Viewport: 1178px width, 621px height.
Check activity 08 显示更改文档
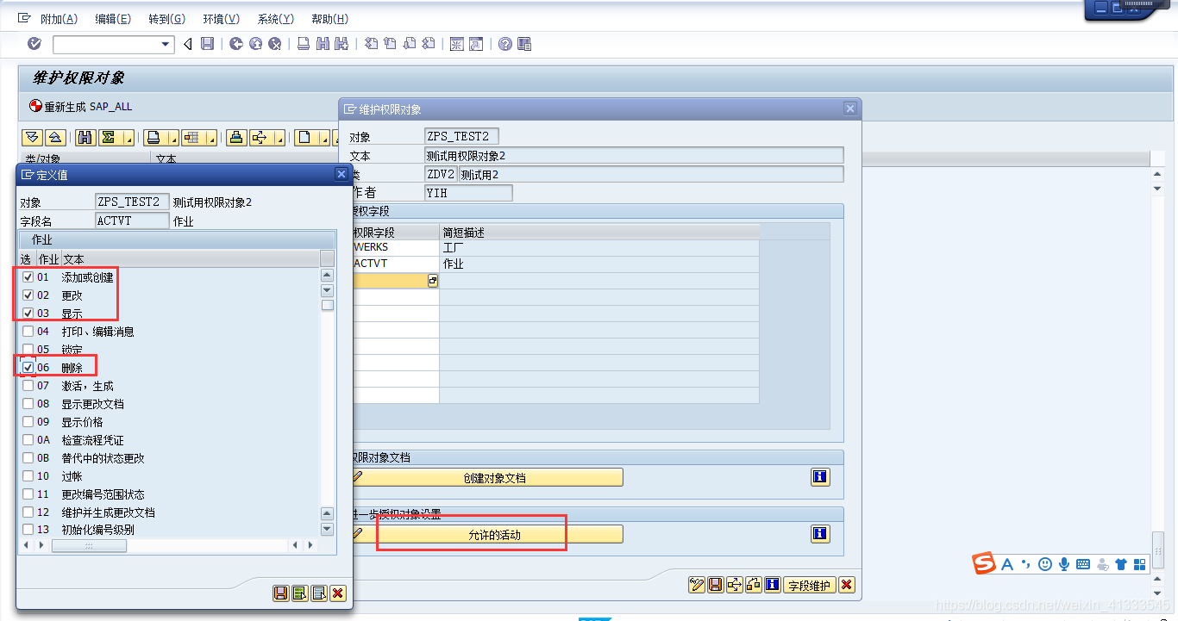tap(28, 404)
